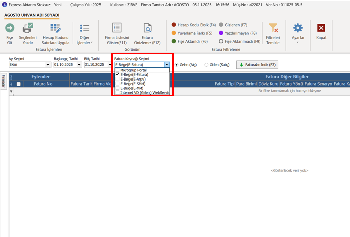This screenshot has height=237, width=350.
Task: Open the AGOSTO UNVAN ADI SOYADI tab
Action: click(32, 15)
